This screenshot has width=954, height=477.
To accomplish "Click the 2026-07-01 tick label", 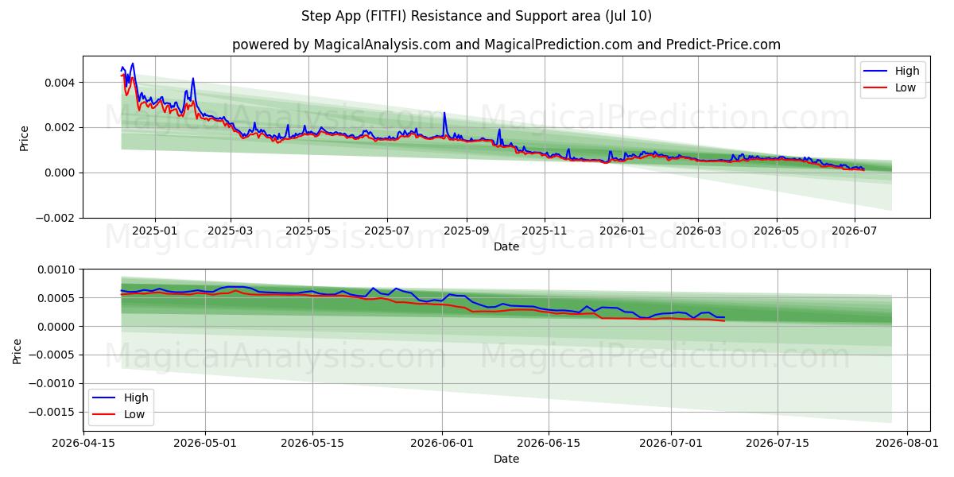I will tap(671, 443).
